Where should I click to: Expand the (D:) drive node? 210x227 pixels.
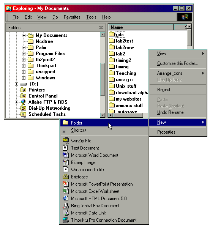(16, 84)
